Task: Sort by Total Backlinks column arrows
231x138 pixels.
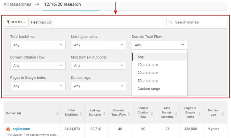Action: [81, 113]
